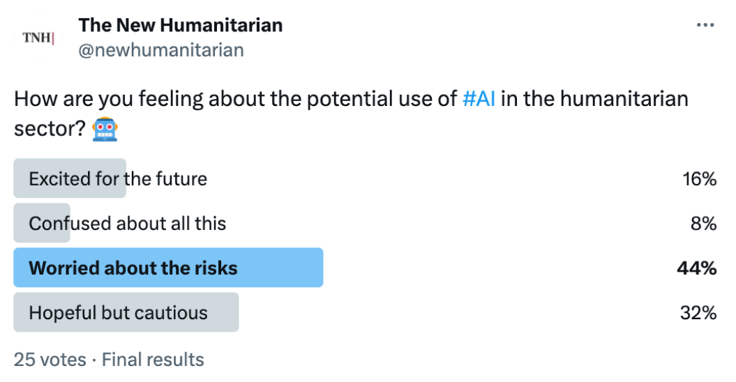
Task: Open The New Humanitarian profile name
Action: (180, 25)
